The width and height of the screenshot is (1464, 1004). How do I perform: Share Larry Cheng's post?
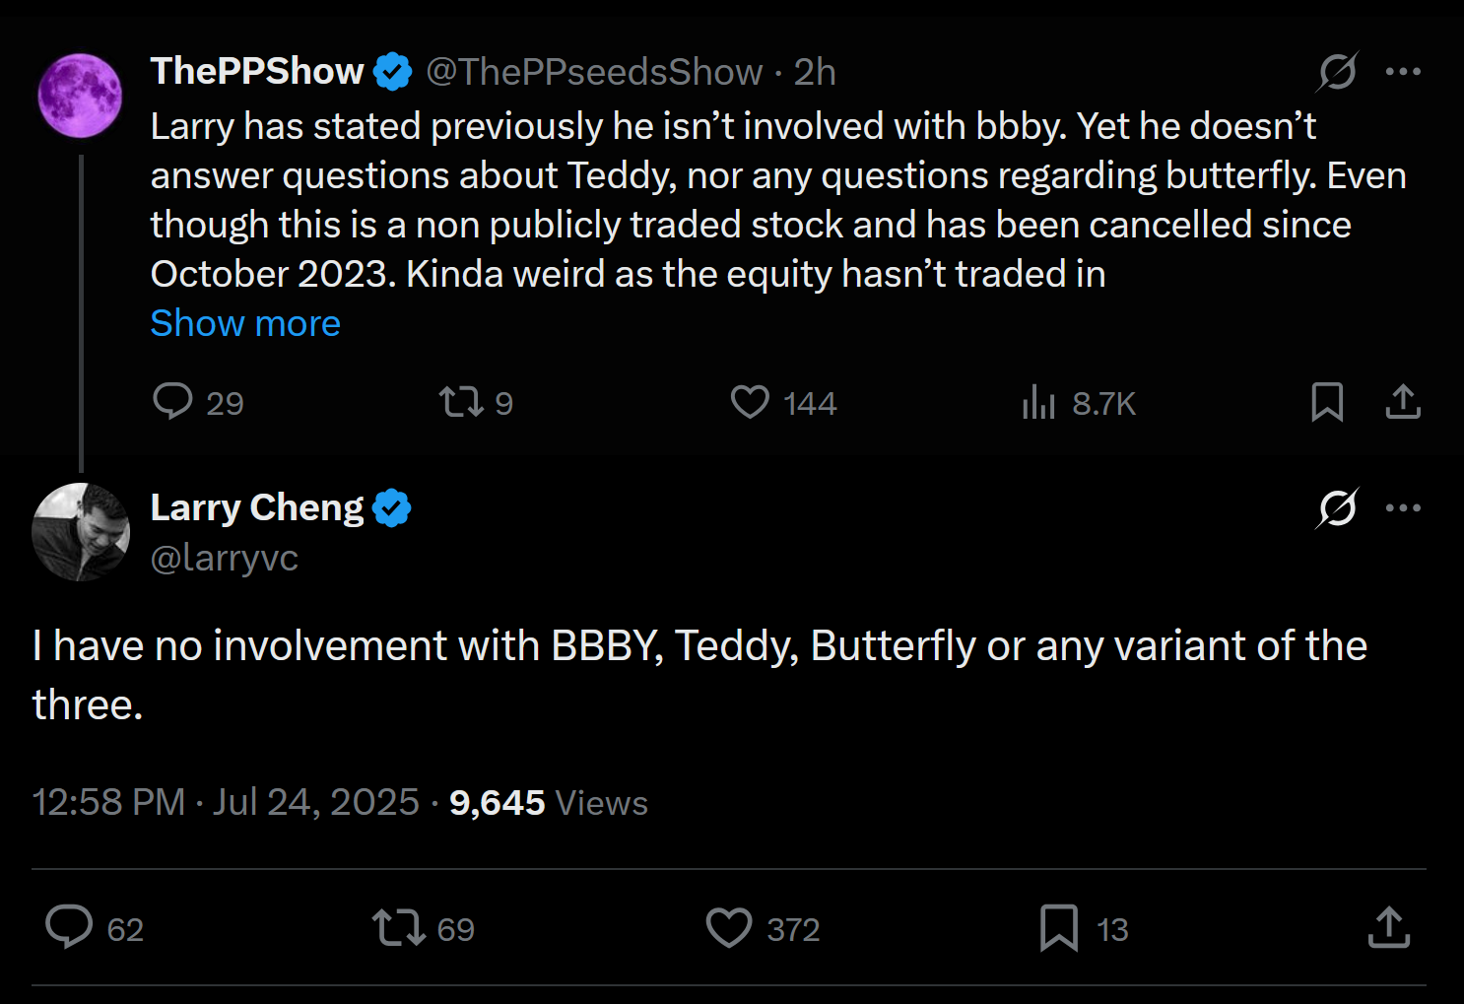1389,927
